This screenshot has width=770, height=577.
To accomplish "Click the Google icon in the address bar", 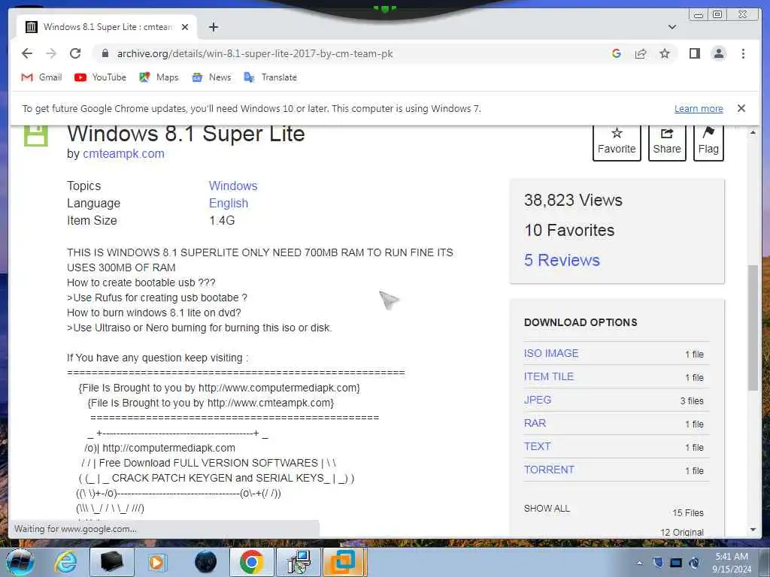I will [x=617, y=53].
